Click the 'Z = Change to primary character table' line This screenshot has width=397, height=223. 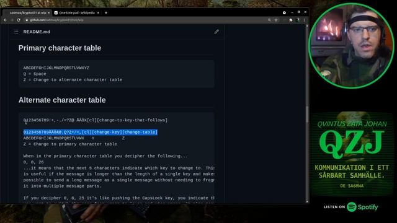point(70,144)
